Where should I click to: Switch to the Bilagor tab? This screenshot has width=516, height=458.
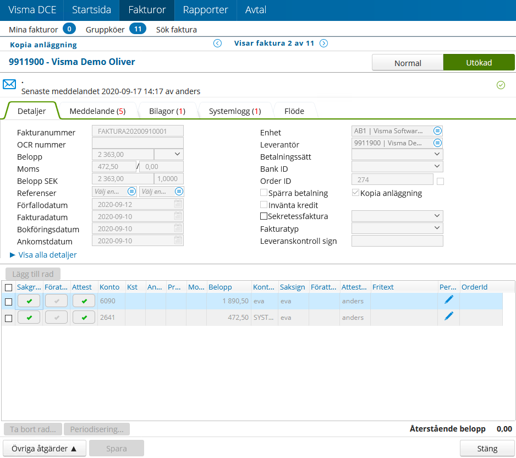167,110
